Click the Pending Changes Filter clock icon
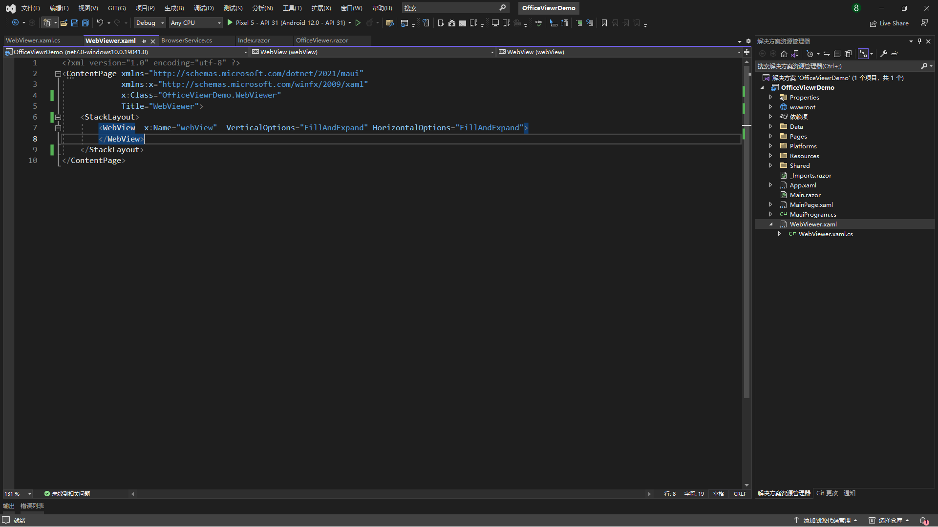The height and width of the screenshot is (527, 938). (810, 54)
